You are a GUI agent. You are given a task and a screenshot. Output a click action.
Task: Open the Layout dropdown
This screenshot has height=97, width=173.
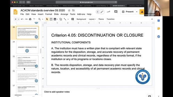coord(92,19)
